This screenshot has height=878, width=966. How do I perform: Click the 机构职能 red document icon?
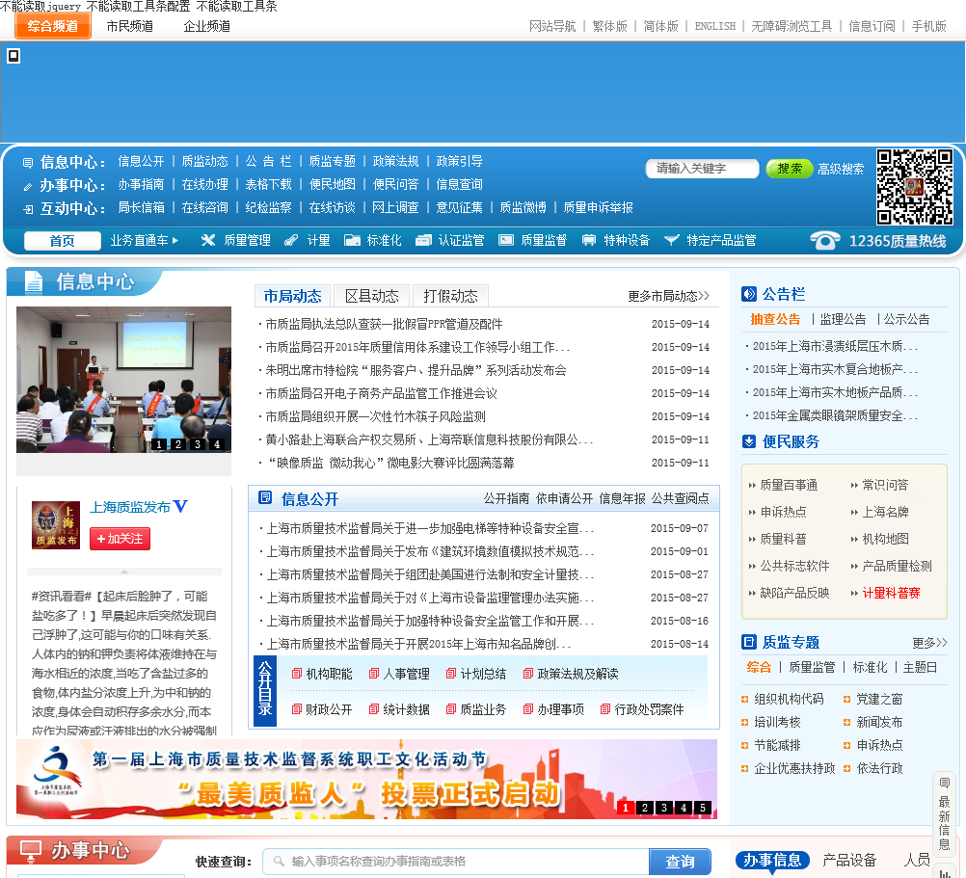tap(296, 674)
